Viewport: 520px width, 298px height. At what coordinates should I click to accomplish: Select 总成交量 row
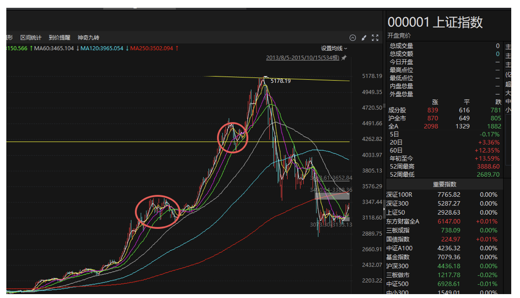pyautogui.click(x=445, y=46)
